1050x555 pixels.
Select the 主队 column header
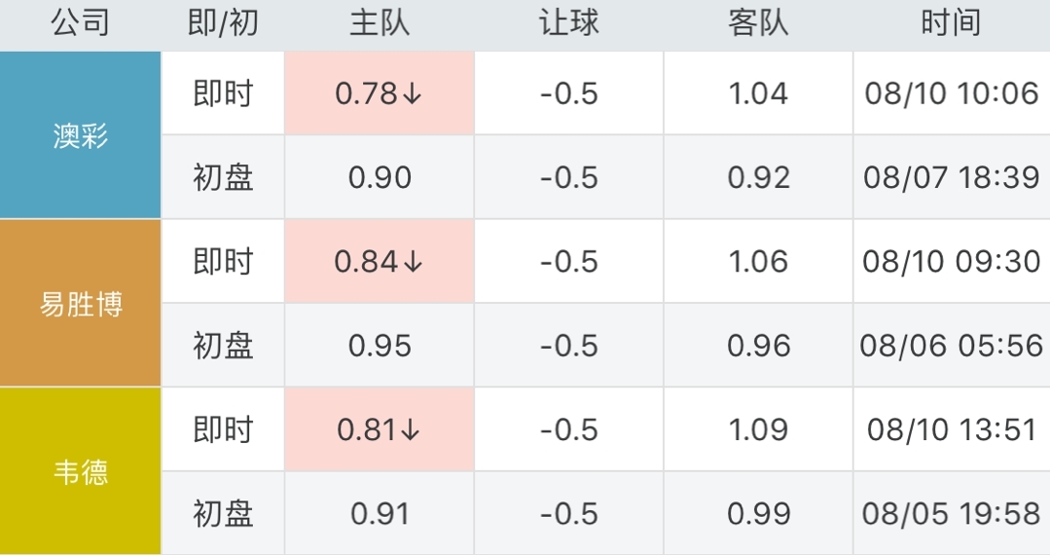point(380,23)
